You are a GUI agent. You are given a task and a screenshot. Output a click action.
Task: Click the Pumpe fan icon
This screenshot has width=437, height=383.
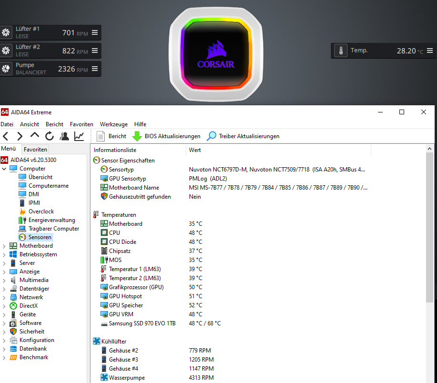click(6, 69)
